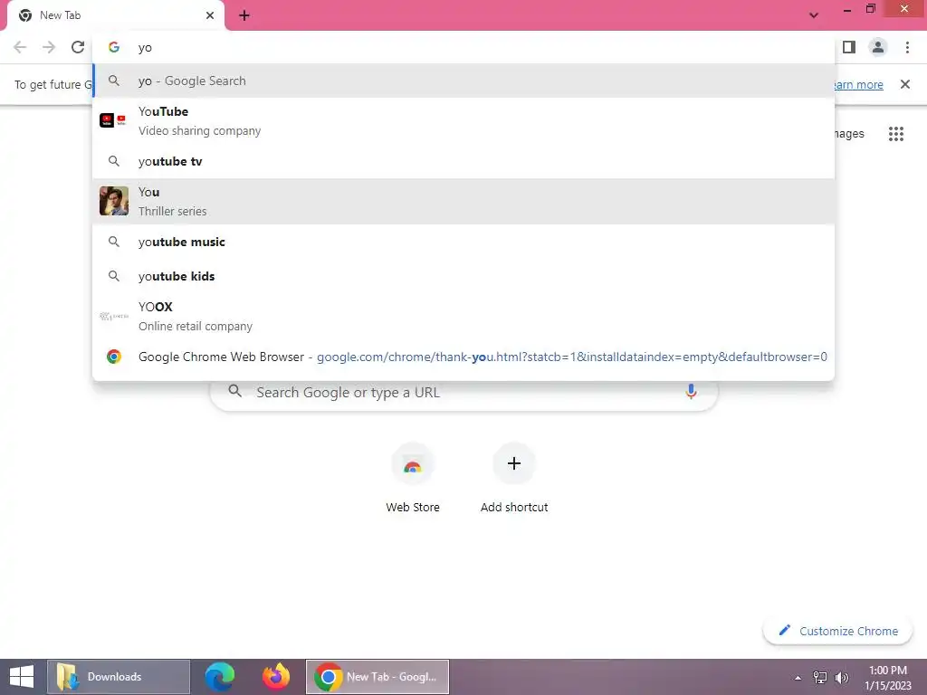Click the address bar with 'yo'
This screenshot has width=927, height=695.
[463, 47]
